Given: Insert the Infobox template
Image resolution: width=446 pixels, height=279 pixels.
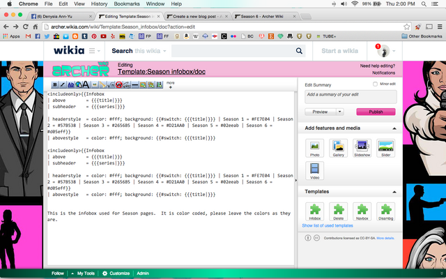Looking at the screenshot, I should [314, 211].
